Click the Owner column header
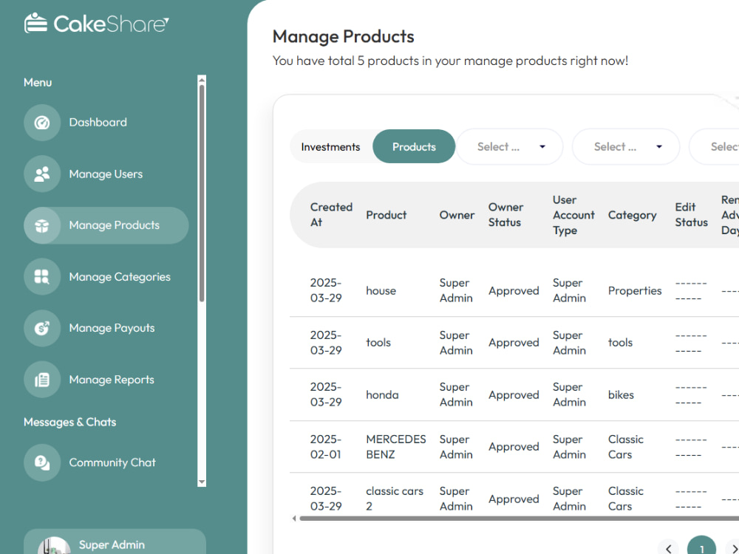The width and height of the screenshot is (739, 554). [x=457, y=215]
